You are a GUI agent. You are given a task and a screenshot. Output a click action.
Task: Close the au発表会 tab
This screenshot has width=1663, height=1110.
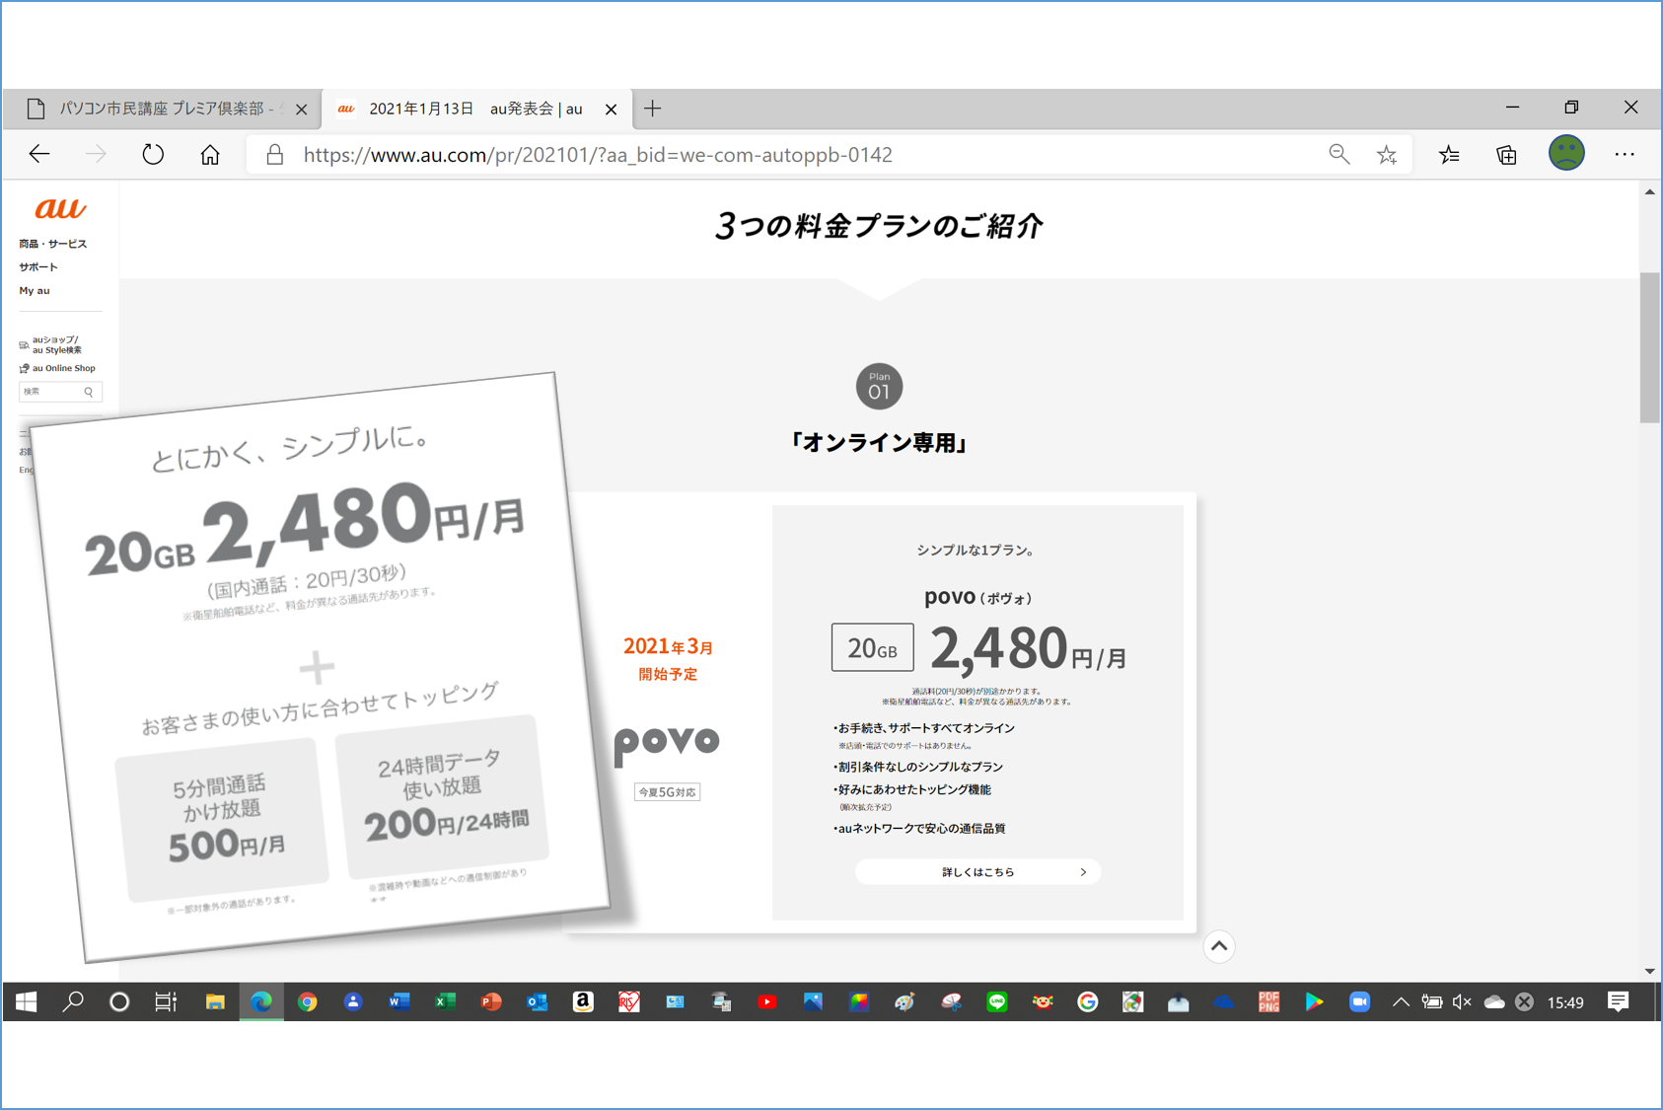[x=611, y=110]
